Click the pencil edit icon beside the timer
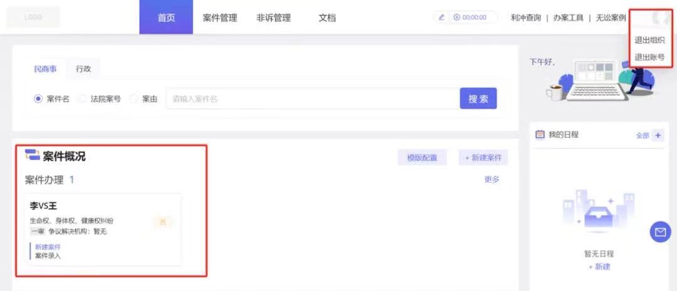The height and width of the screenshot is (291, 677). pyautogui.click(x=441, y=18)
